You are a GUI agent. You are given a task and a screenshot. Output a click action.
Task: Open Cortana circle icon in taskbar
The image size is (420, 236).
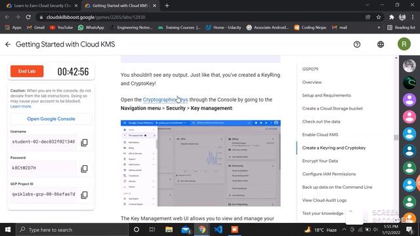tap(136, 229)
